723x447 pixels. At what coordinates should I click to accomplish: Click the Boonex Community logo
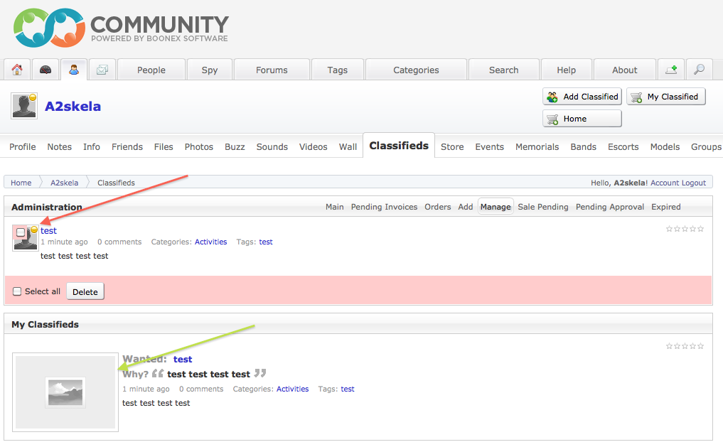pos(121,28)
